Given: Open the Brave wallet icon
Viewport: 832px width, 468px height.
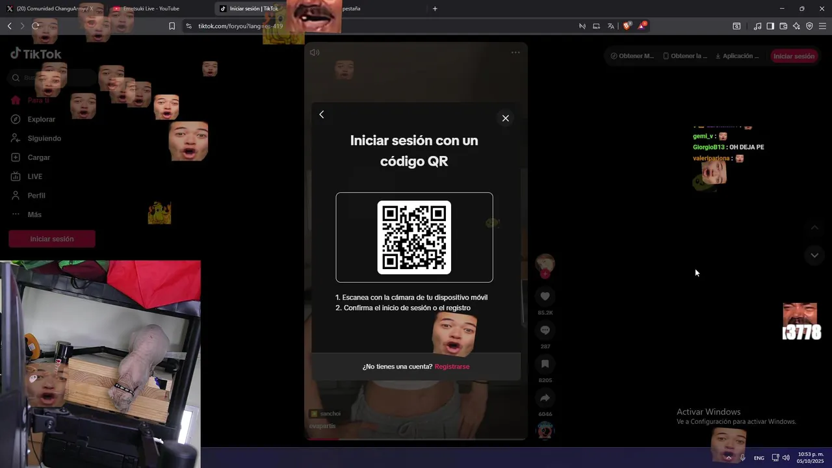Looking at the screenshot, I should [x=783, y=26].
